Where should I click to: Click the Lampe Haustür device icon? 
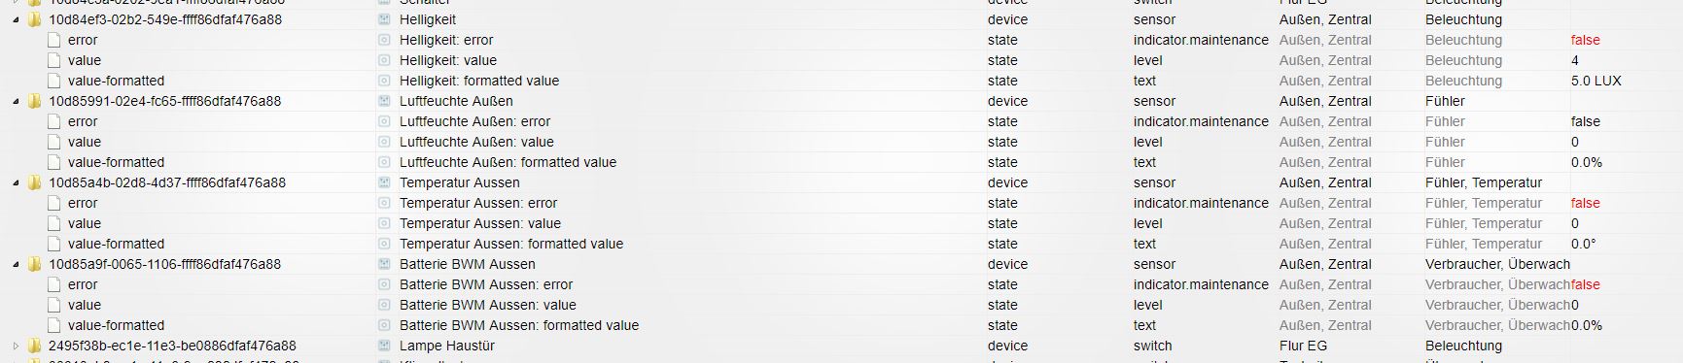tap(384, 346)
